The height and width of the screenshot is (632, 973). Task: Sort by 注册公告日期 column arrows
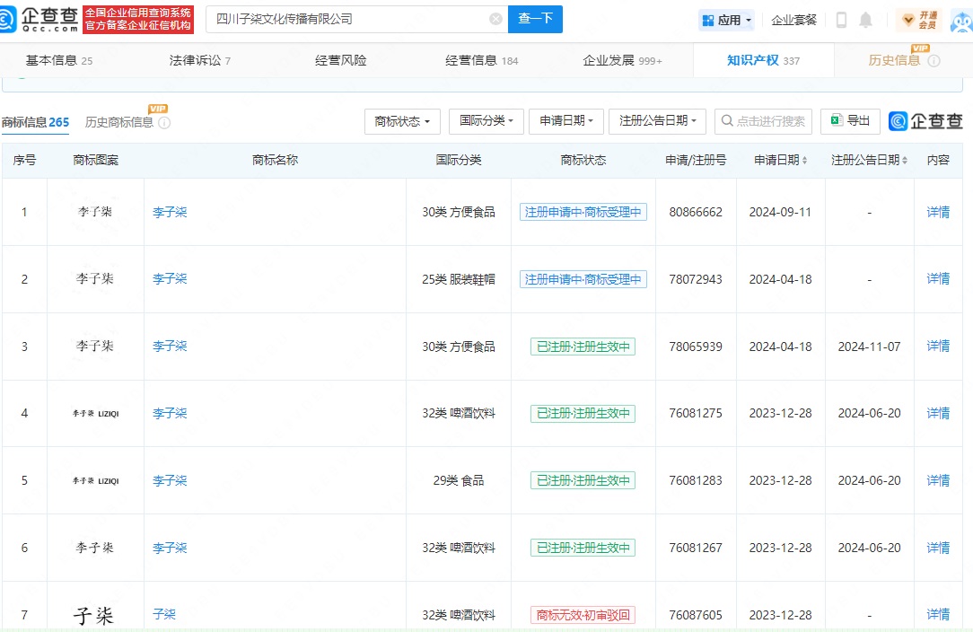tap(905, 161)
